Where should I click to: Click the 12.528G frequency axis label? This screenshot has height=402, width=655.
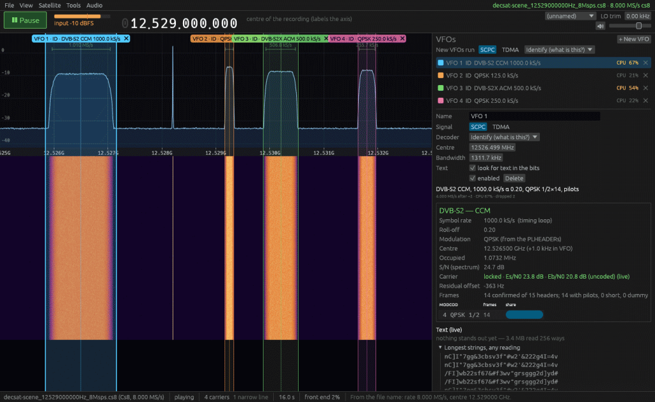click(162, 153)
